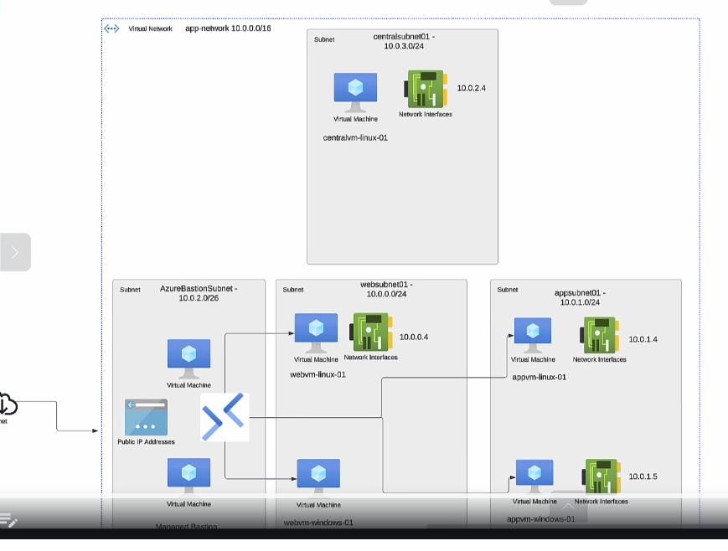Click the Azure Bastion icon with blue arrows
The image size is (728, 551).
click(x=225, y=417)
